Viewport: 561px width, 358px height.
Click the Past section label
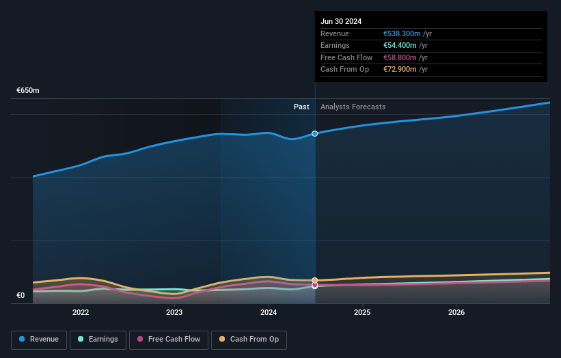301,107
